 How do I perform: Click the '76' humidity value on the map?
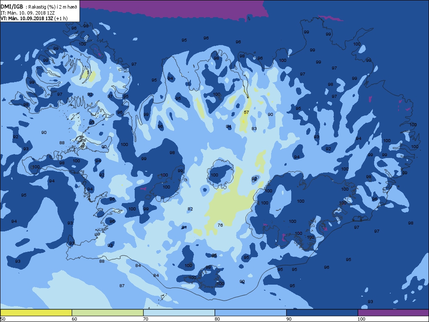point(220,225)
